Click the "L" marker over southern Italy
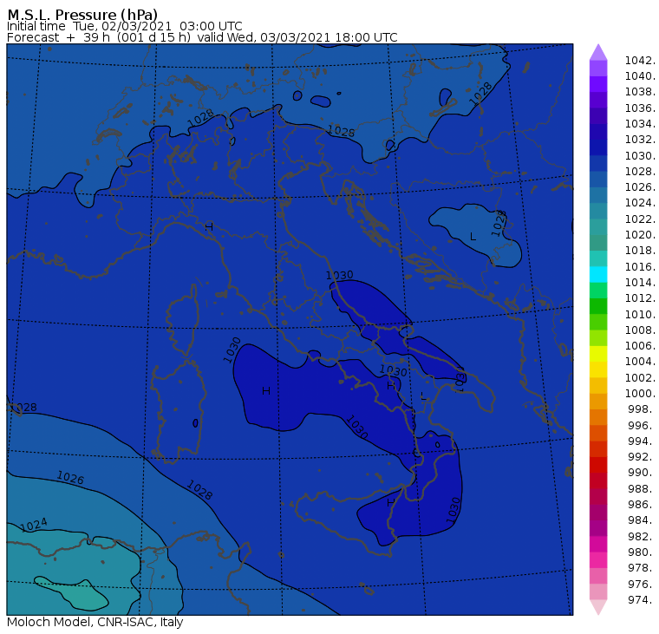This screenshot has width=659, height=634. [423, 396]
